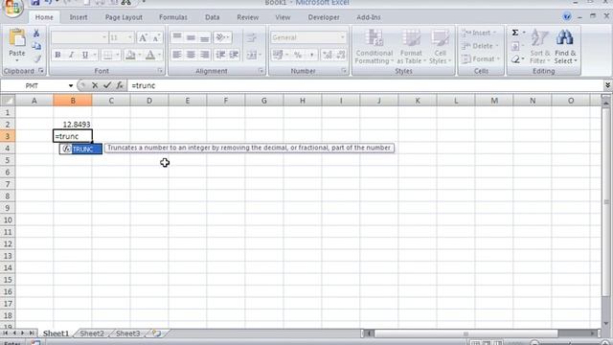The width and height of the screenshot is (613, 345).
Task: Click the Fill Color bucket icon
Action: point(130,55)
